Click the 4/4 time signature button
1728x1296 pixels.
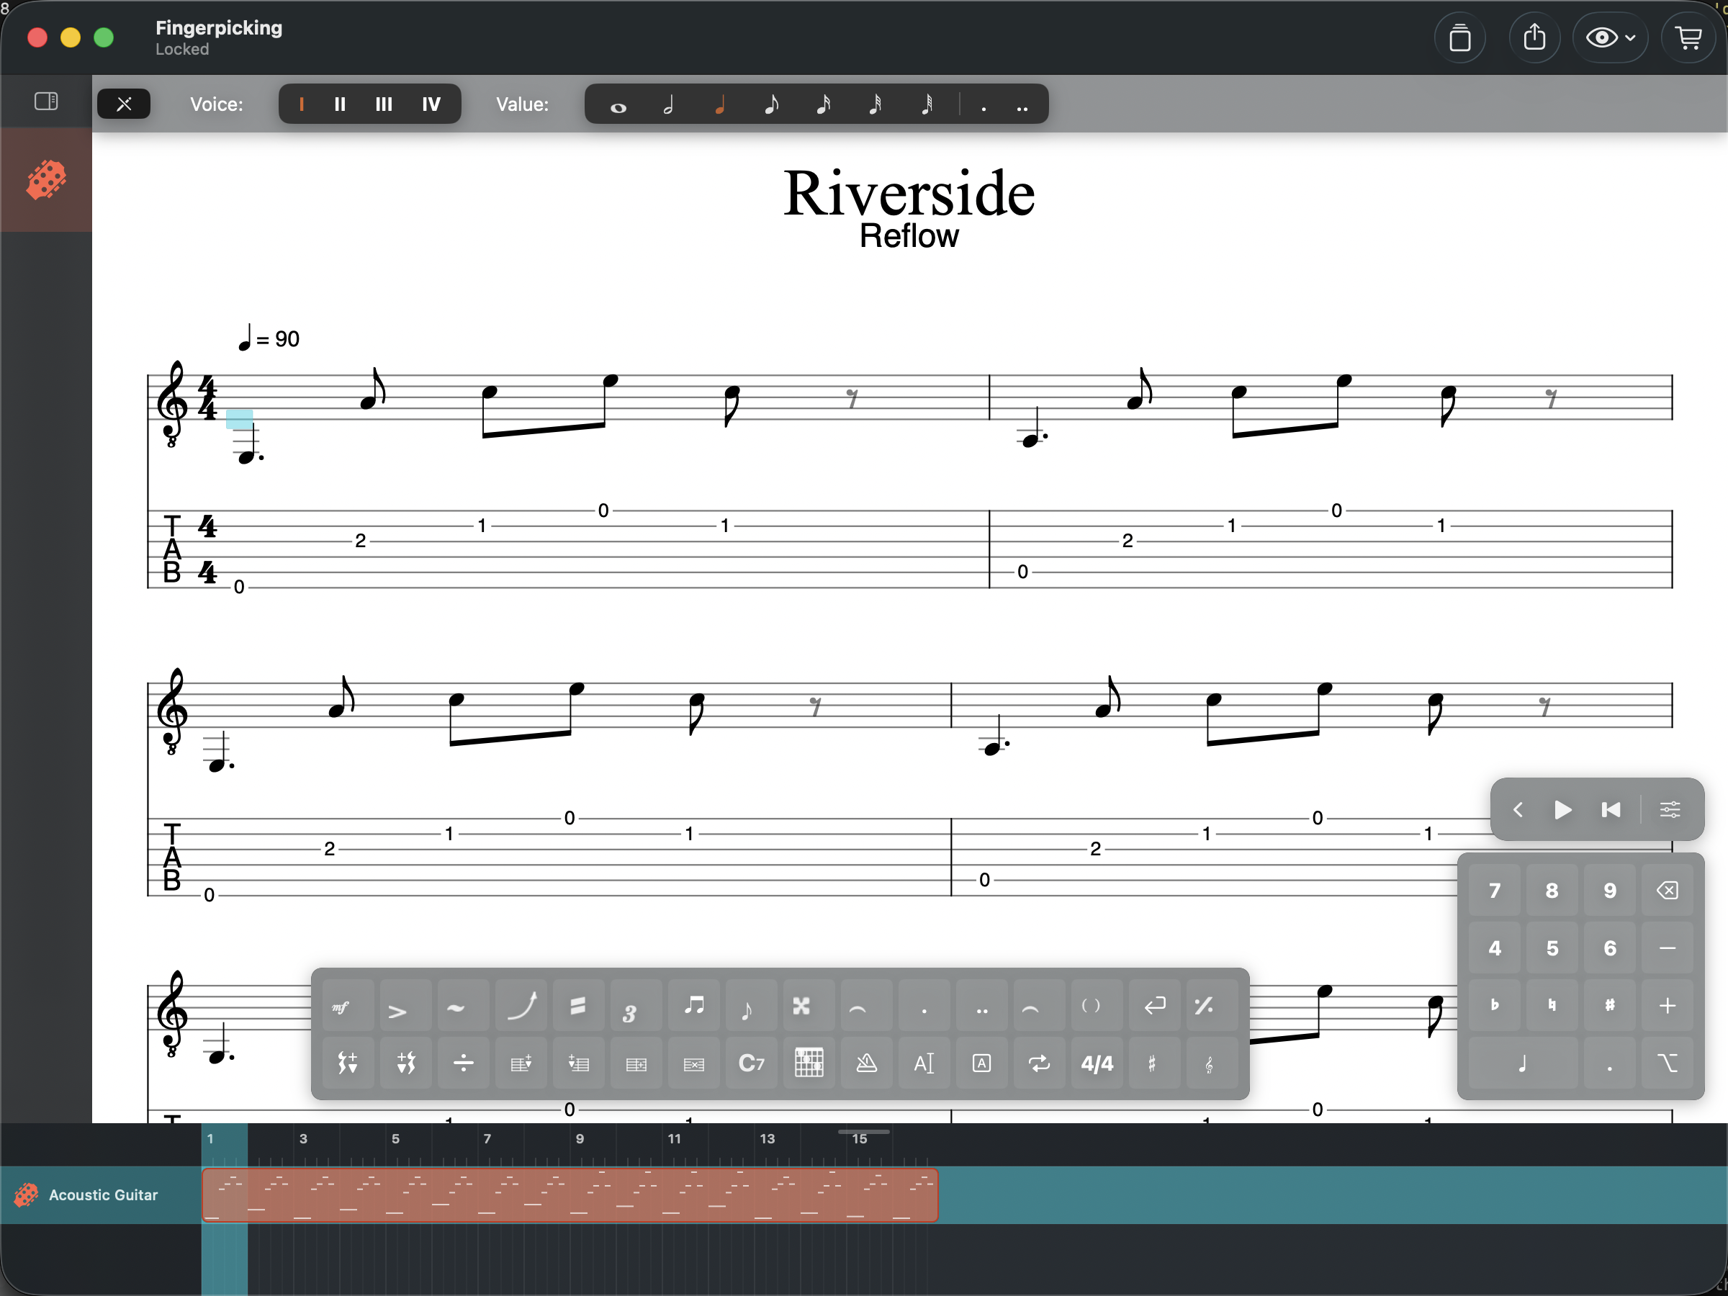1097,1063
